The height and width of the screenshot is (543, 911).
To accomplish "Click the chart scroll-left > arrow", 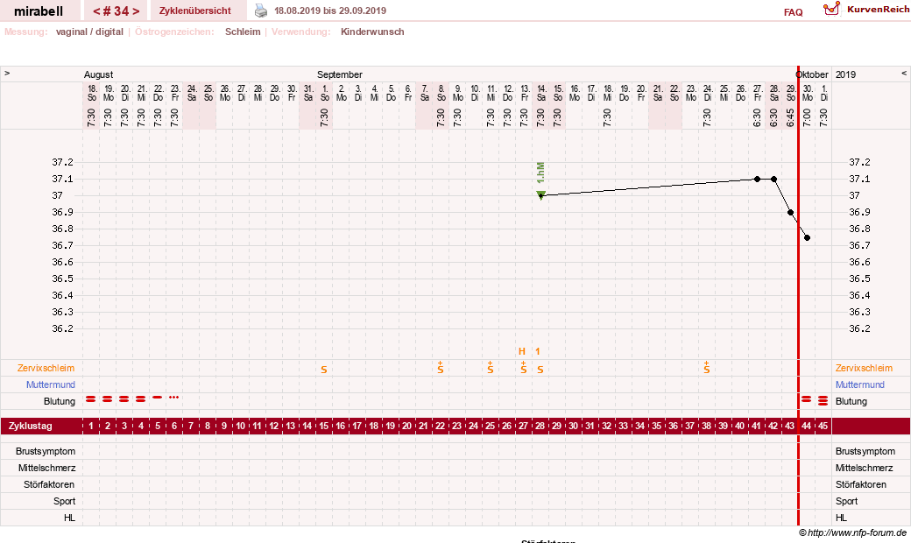I will [7, 74].
